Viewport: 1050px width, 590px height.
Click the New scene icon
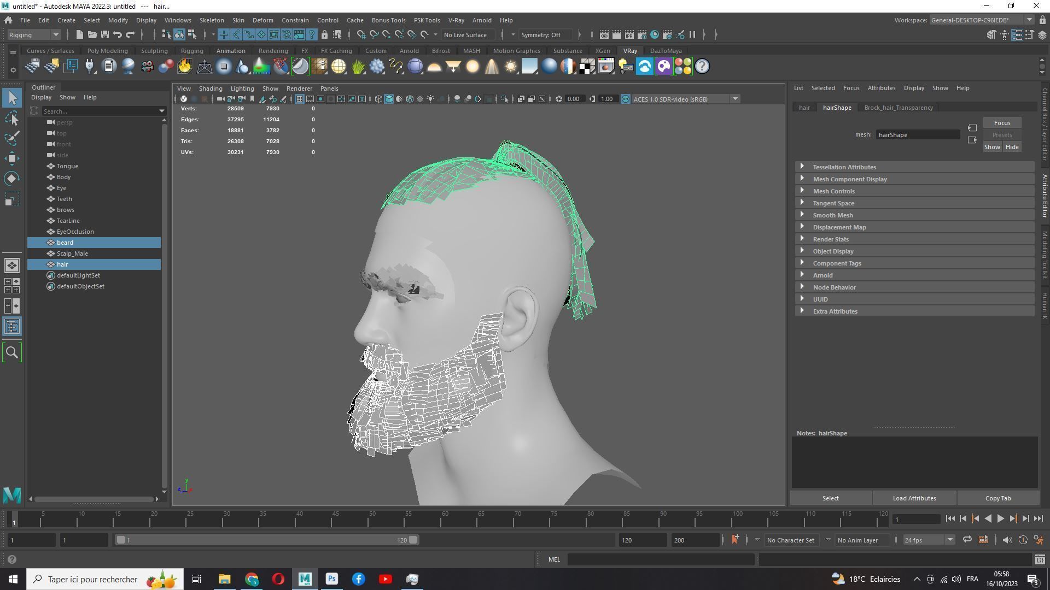(79, 34)
